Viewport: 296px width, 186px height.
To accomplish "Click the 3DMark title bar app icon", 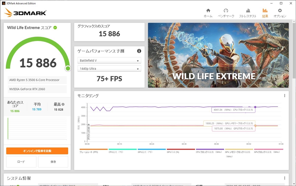I will tap(3, 3).
